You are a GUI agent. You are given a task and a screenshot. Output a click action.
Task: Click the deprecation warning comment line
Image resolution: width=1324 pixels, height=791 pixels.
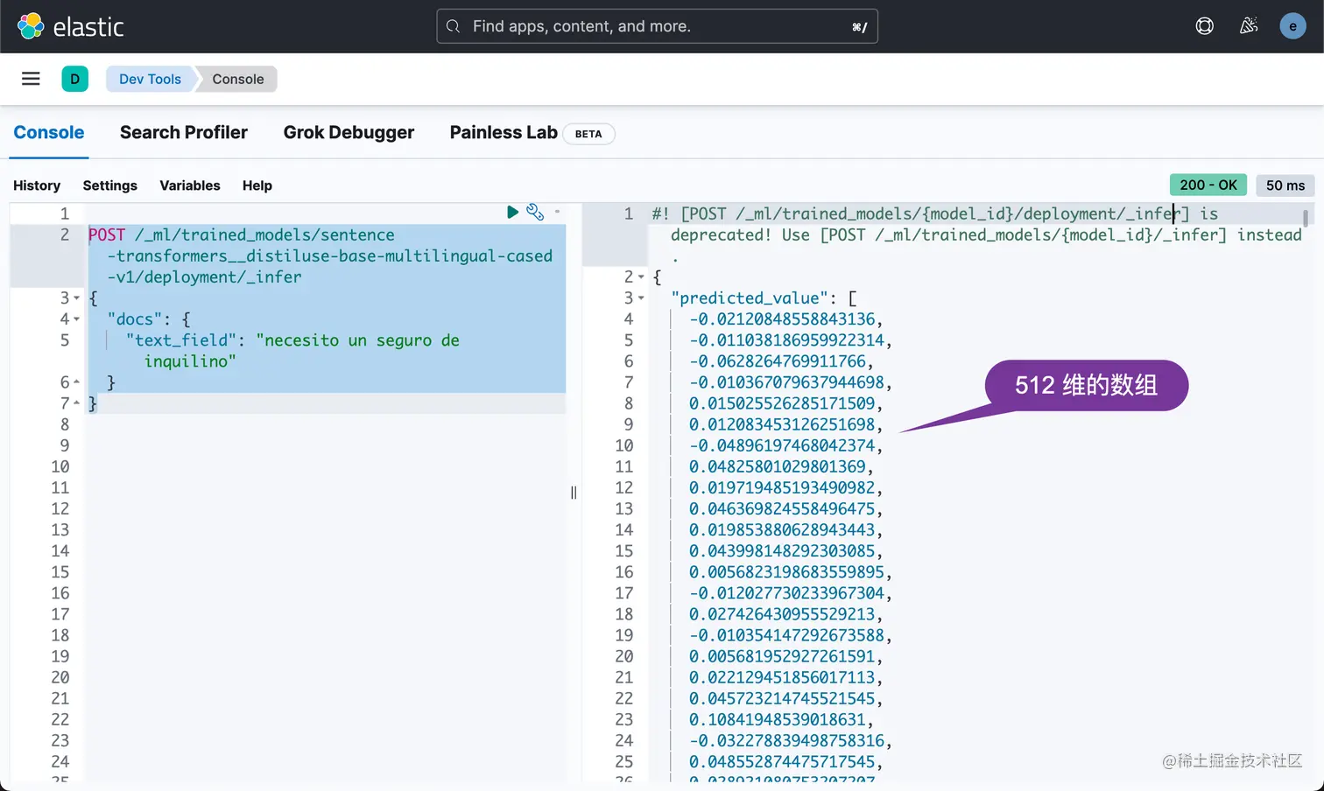click(x=976, y=234)
